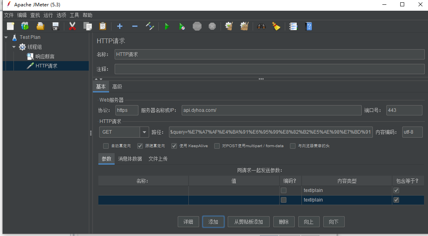Click the 添加 button
The image size is (428, 236).
tap(213, 222)
